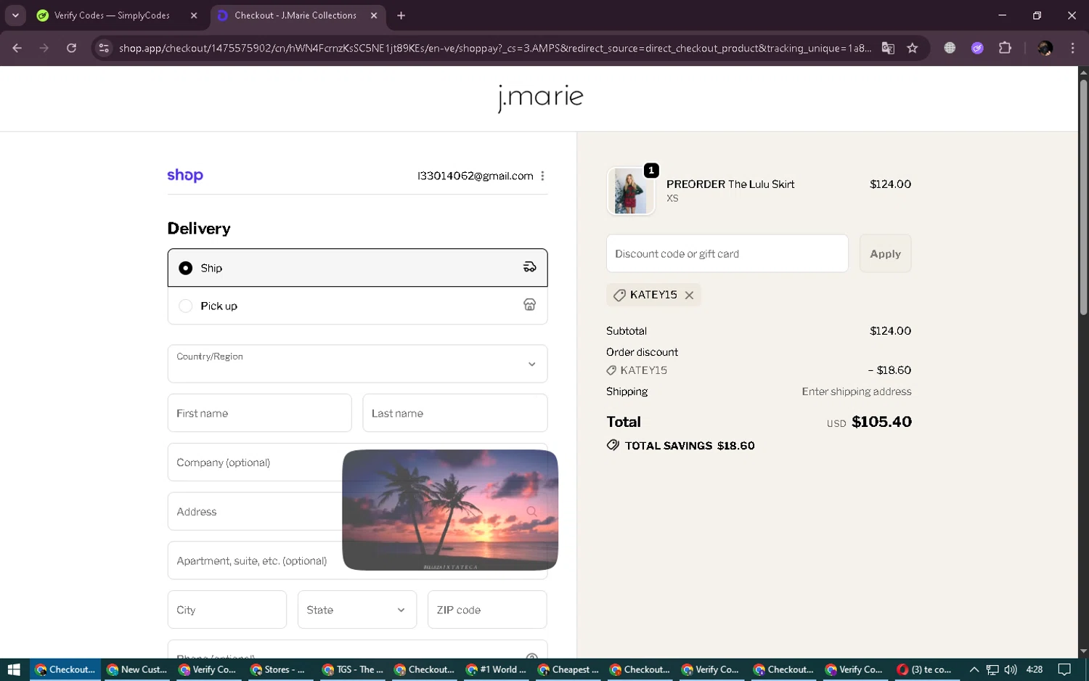The image size is (1089, 681).
Task: Click the Lulu Skirt product thumbnail
Action: pos(630,191)
